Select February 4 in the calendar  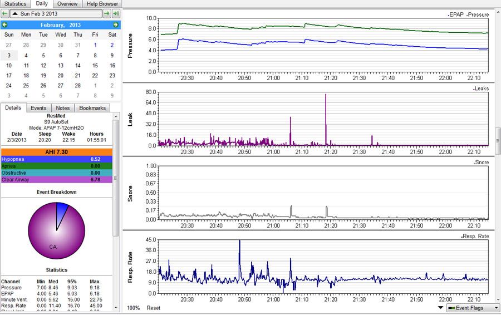tap(26, 55)
